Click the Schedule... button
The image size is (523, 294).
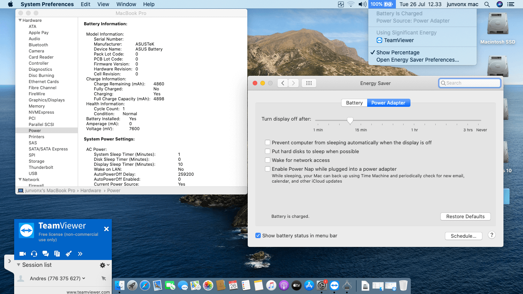[463, 236]
